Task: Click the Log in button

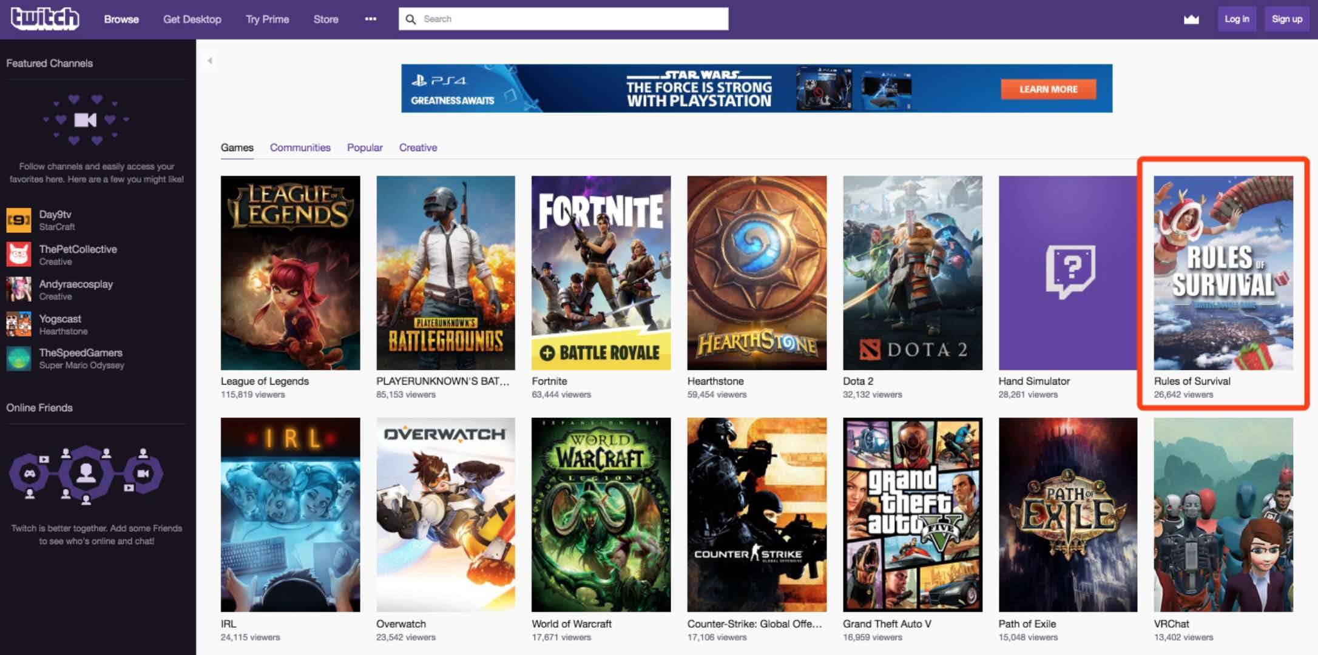Action: point(1236,19)
